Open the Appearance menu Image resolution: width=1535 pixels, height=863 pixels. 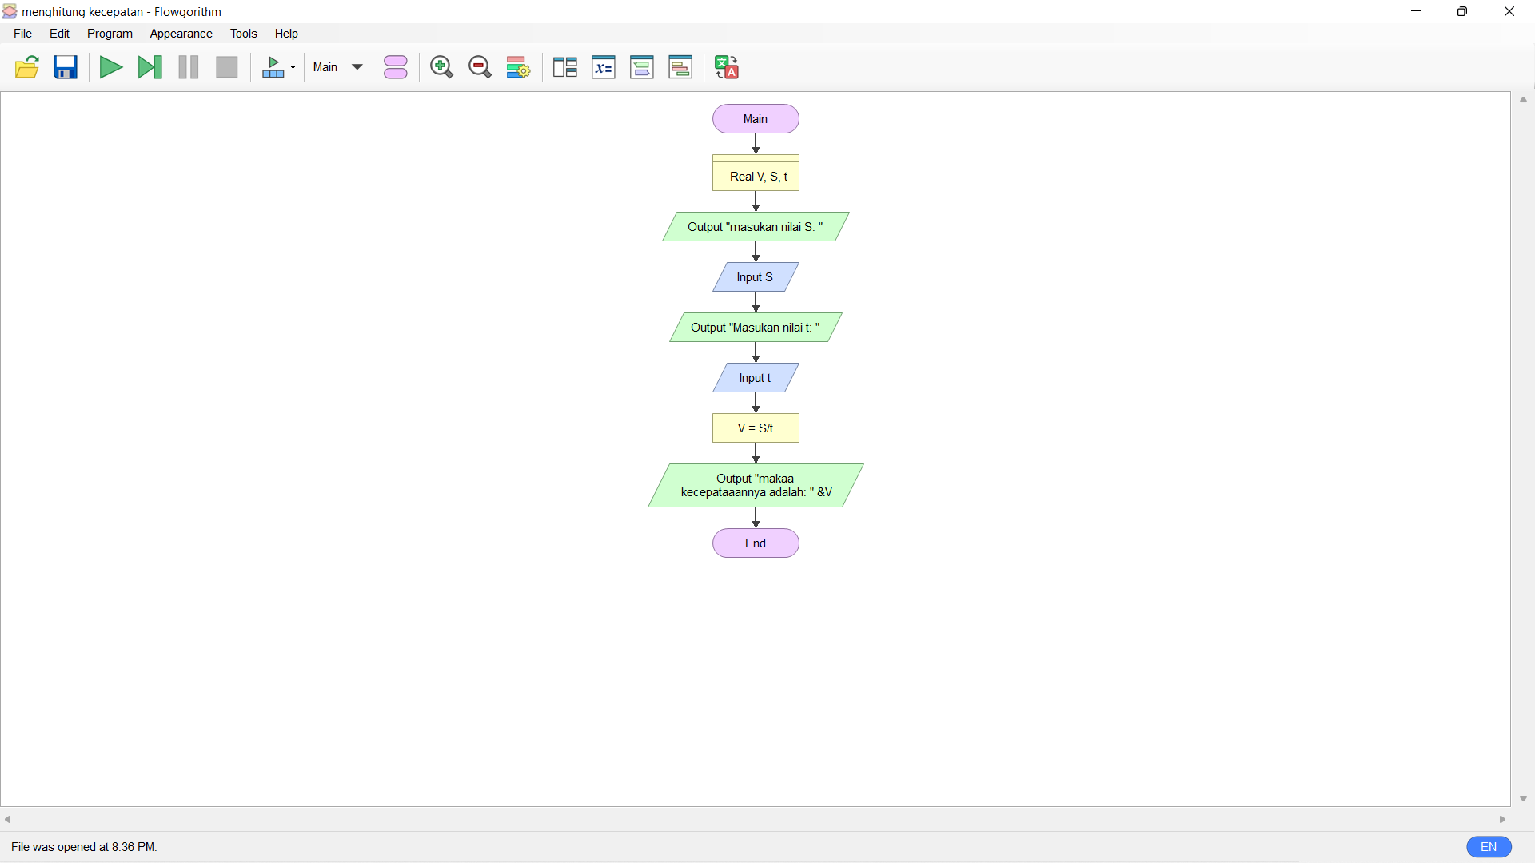point(181,34)
